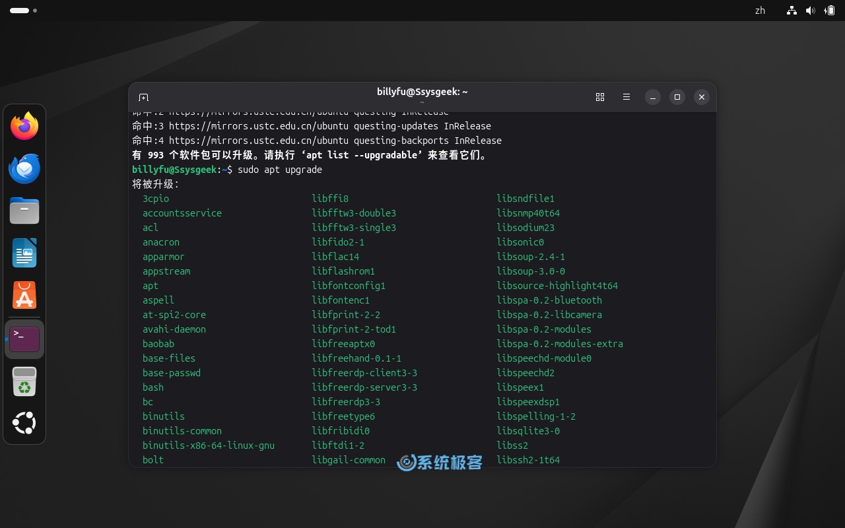The width and height of the screenshot is (845, 528).
Task: Open the Trash from the dock
Action: (24, 381)
